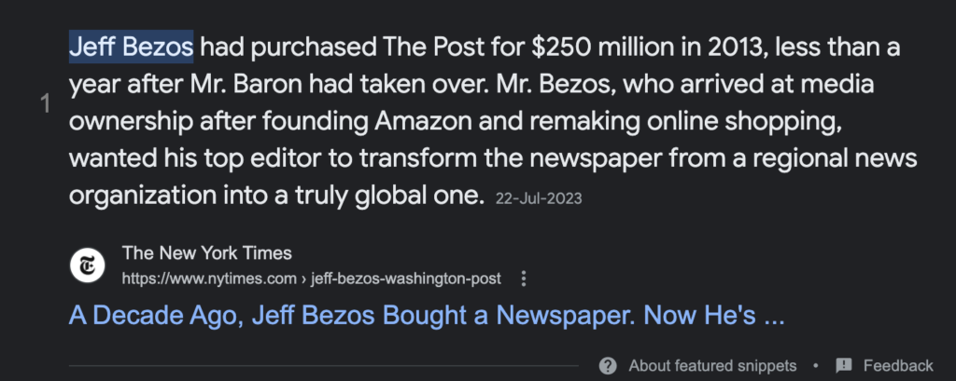Click the New York Times logo favicon
Screen dimensions: 956x381
pos(87,266)
